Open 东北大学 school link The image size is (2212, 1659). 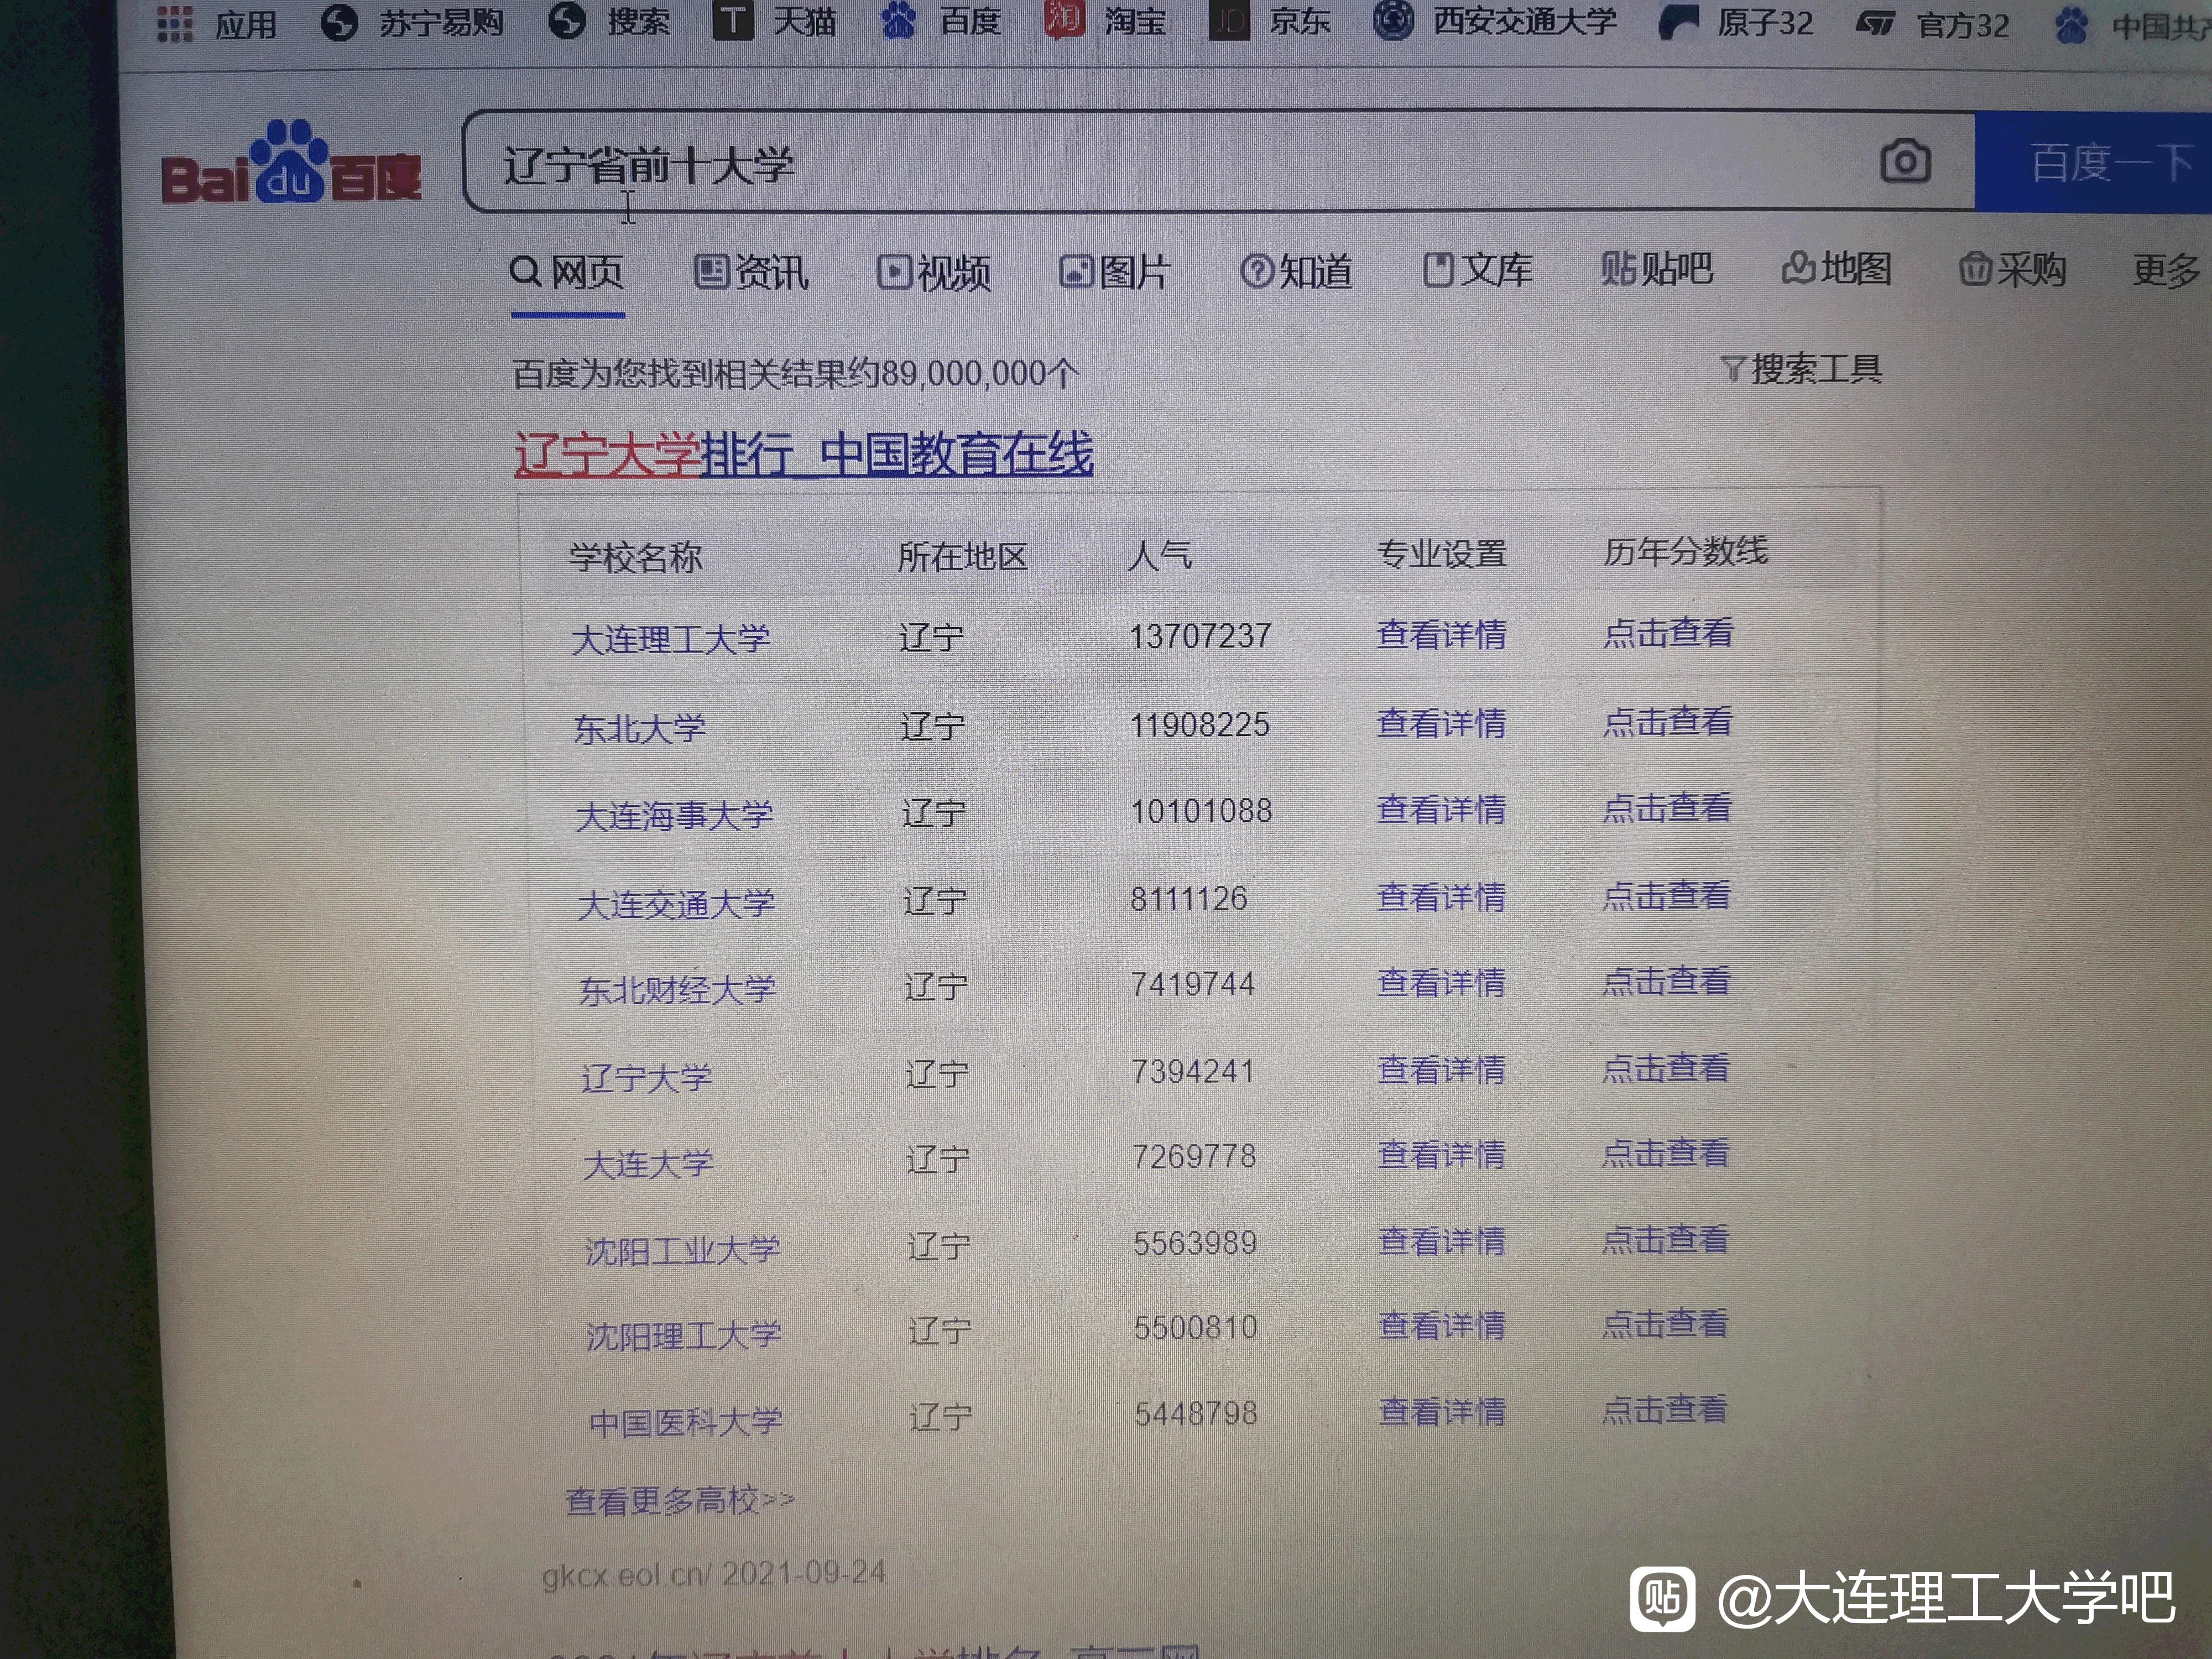639,728
